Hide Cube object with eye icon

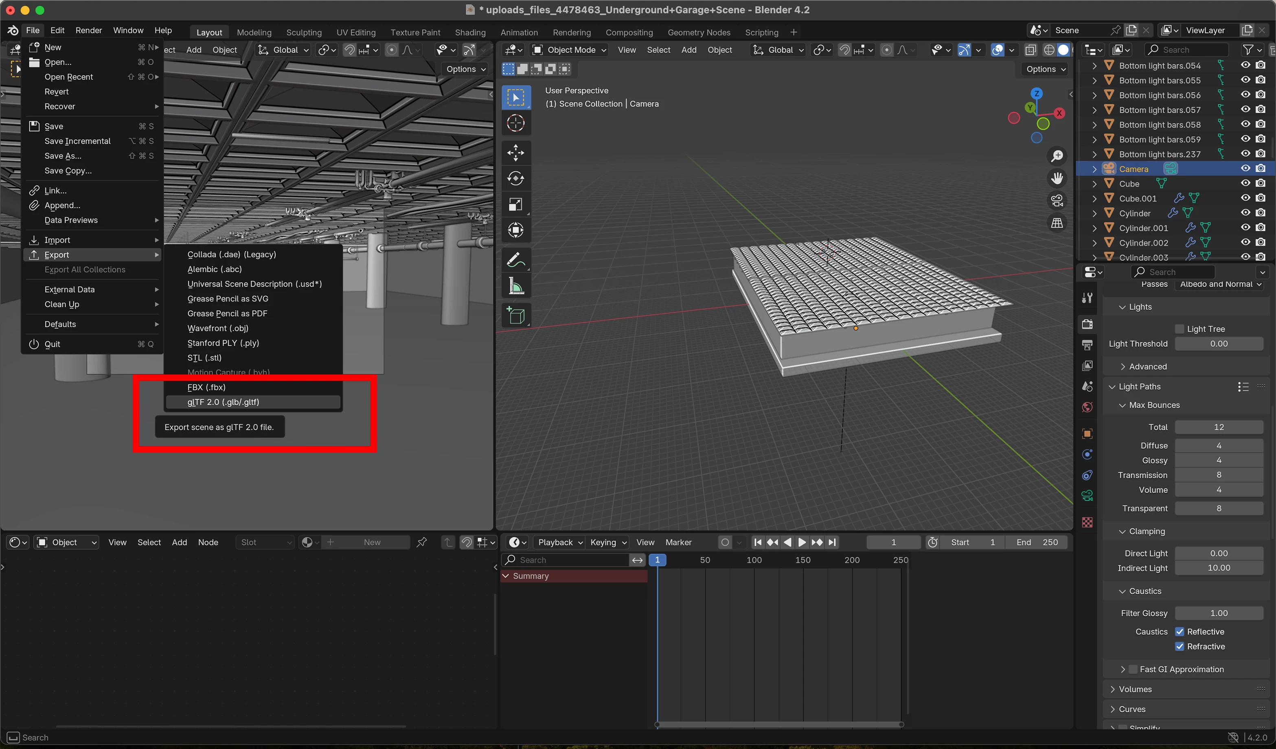coord(1245,183)
